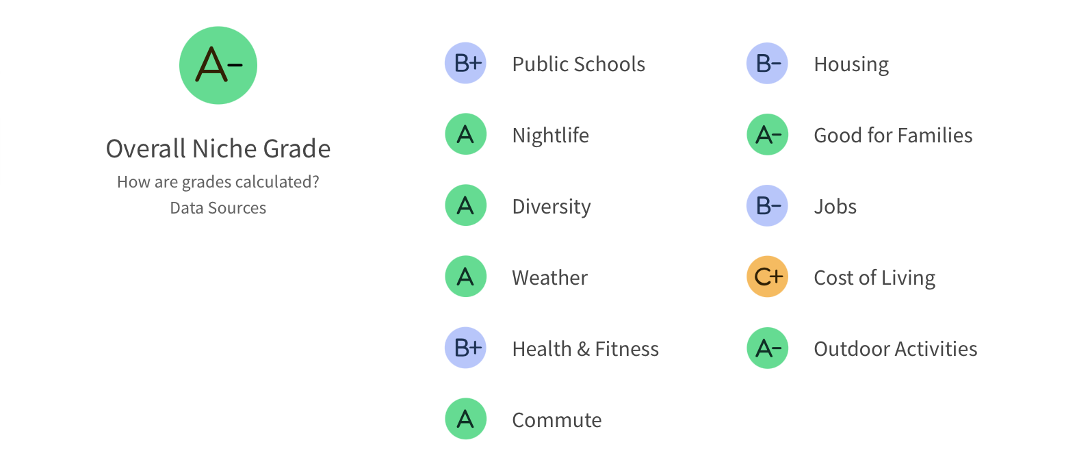Click the Diversity A grade badge
1090x475 pixels.
[x=466, y=205]
